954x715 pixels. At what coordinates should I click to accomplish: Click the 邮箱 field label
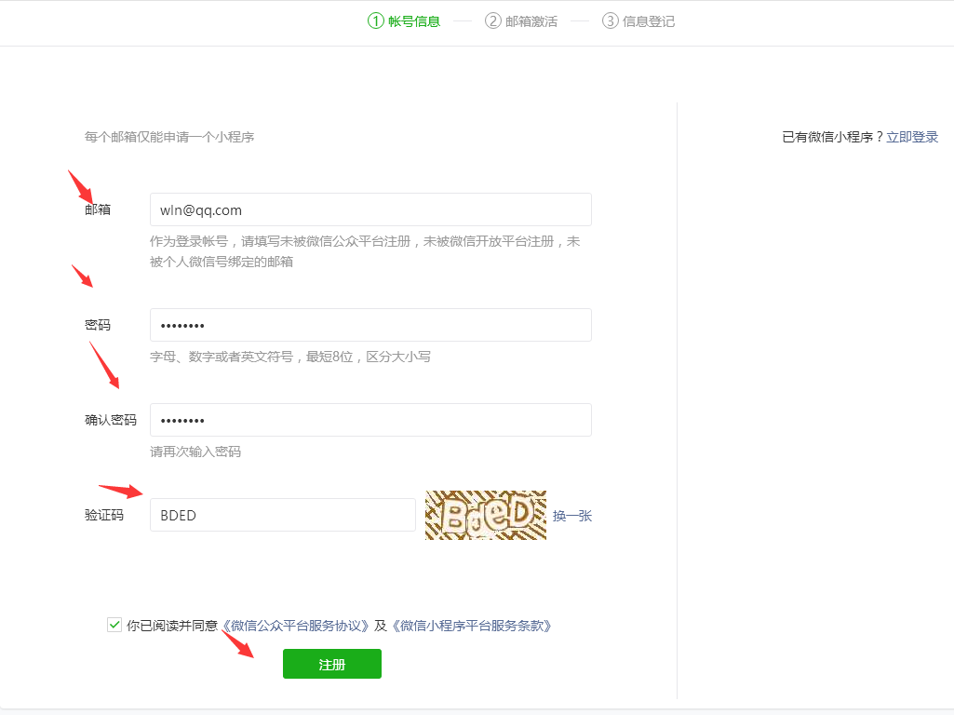pos(98,209)
